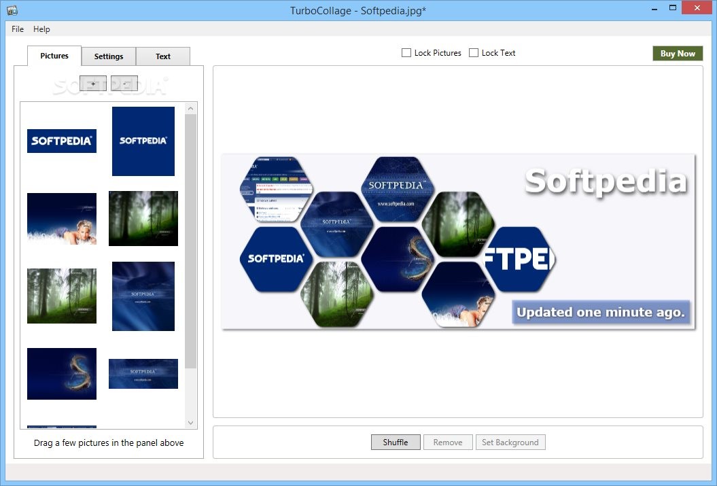Switch to the Settings tab
This screenshot has height=486, width=717.
[109, 56]
